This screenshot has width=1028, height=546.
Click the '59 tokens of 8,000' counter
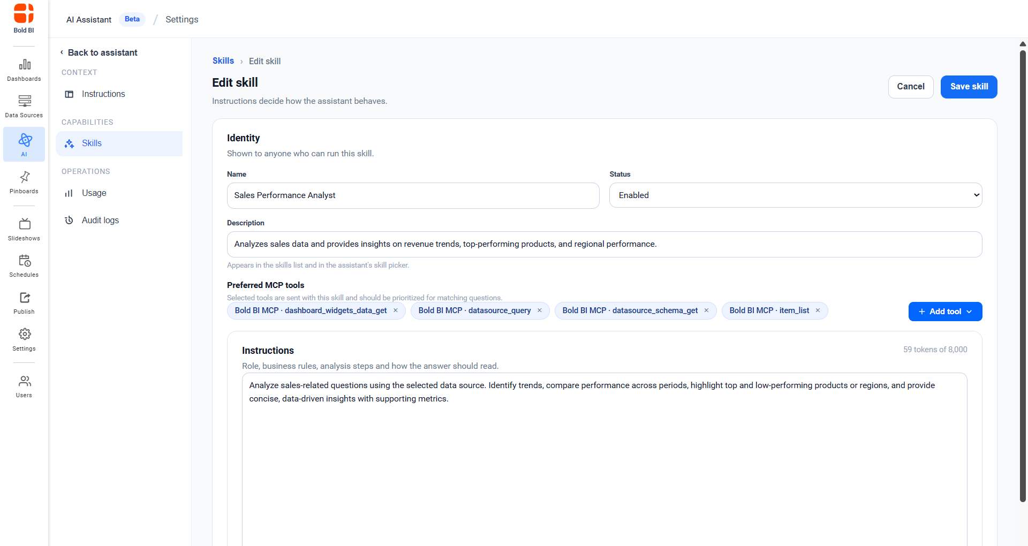[935, 350]
